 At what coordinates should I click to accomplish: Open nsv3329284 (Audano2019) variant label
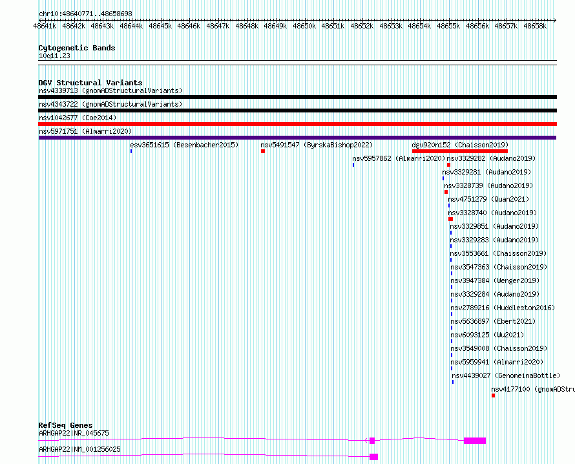coord(495,294)
